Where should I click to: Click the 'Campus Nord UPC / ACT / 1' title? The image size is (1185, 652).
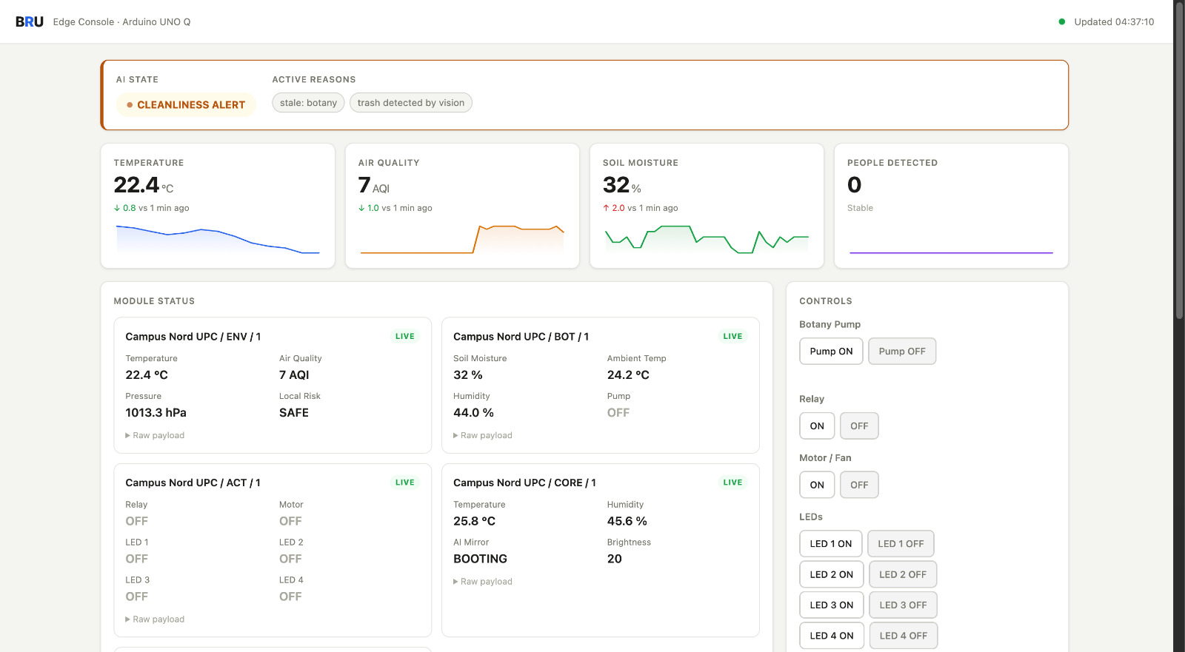[193, 483]
